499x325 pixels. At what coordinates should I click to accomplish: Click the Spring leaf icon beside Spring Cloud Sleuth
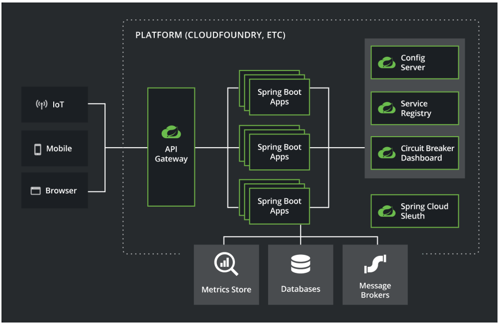click(387, 211)
